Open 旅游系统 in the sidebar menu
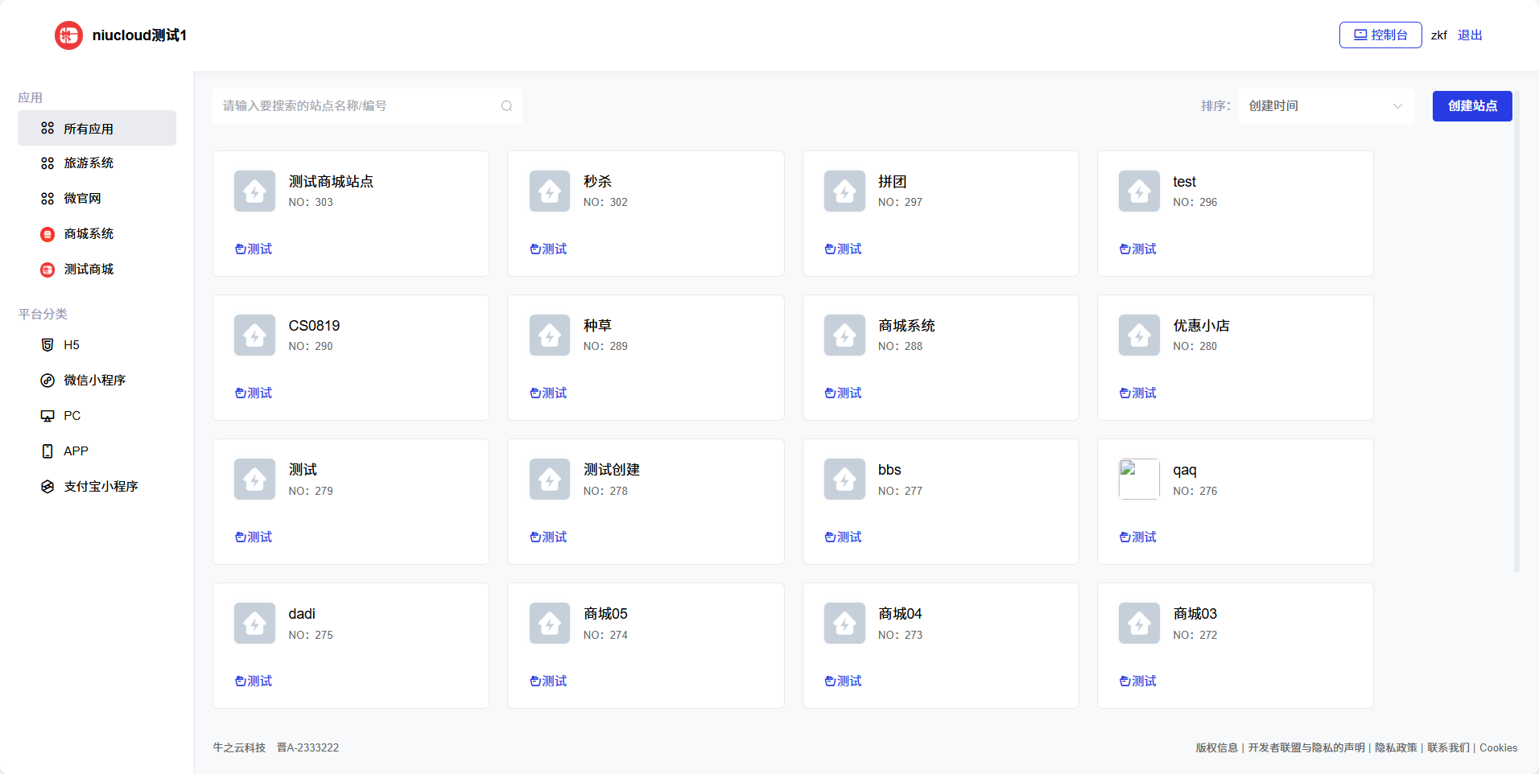1539x774 pixels. 89,163
